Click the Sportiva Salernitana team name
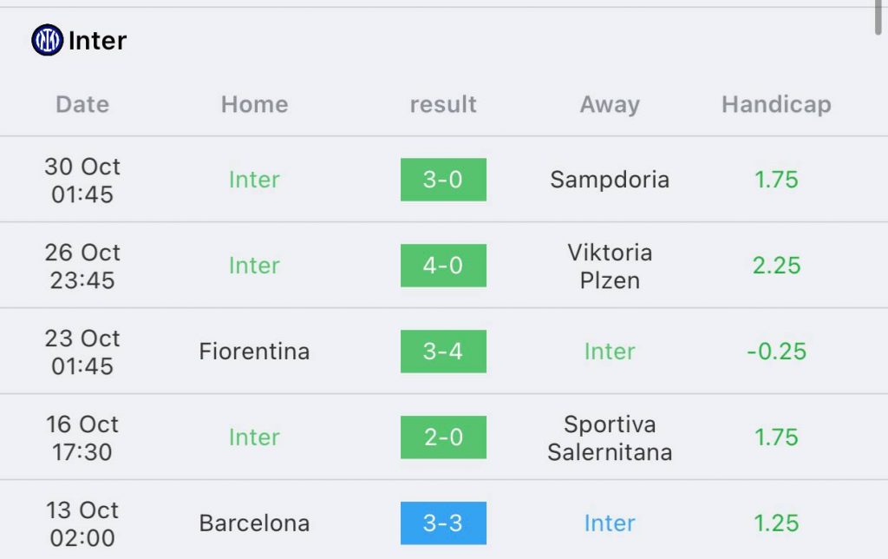The height and width of the screenshot is (559, 888). tap(610, 437)
